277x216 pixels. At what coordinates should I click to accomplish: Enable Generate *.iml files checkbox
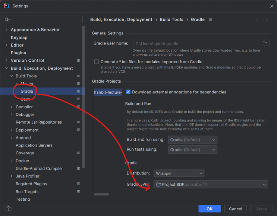(97, 62)
